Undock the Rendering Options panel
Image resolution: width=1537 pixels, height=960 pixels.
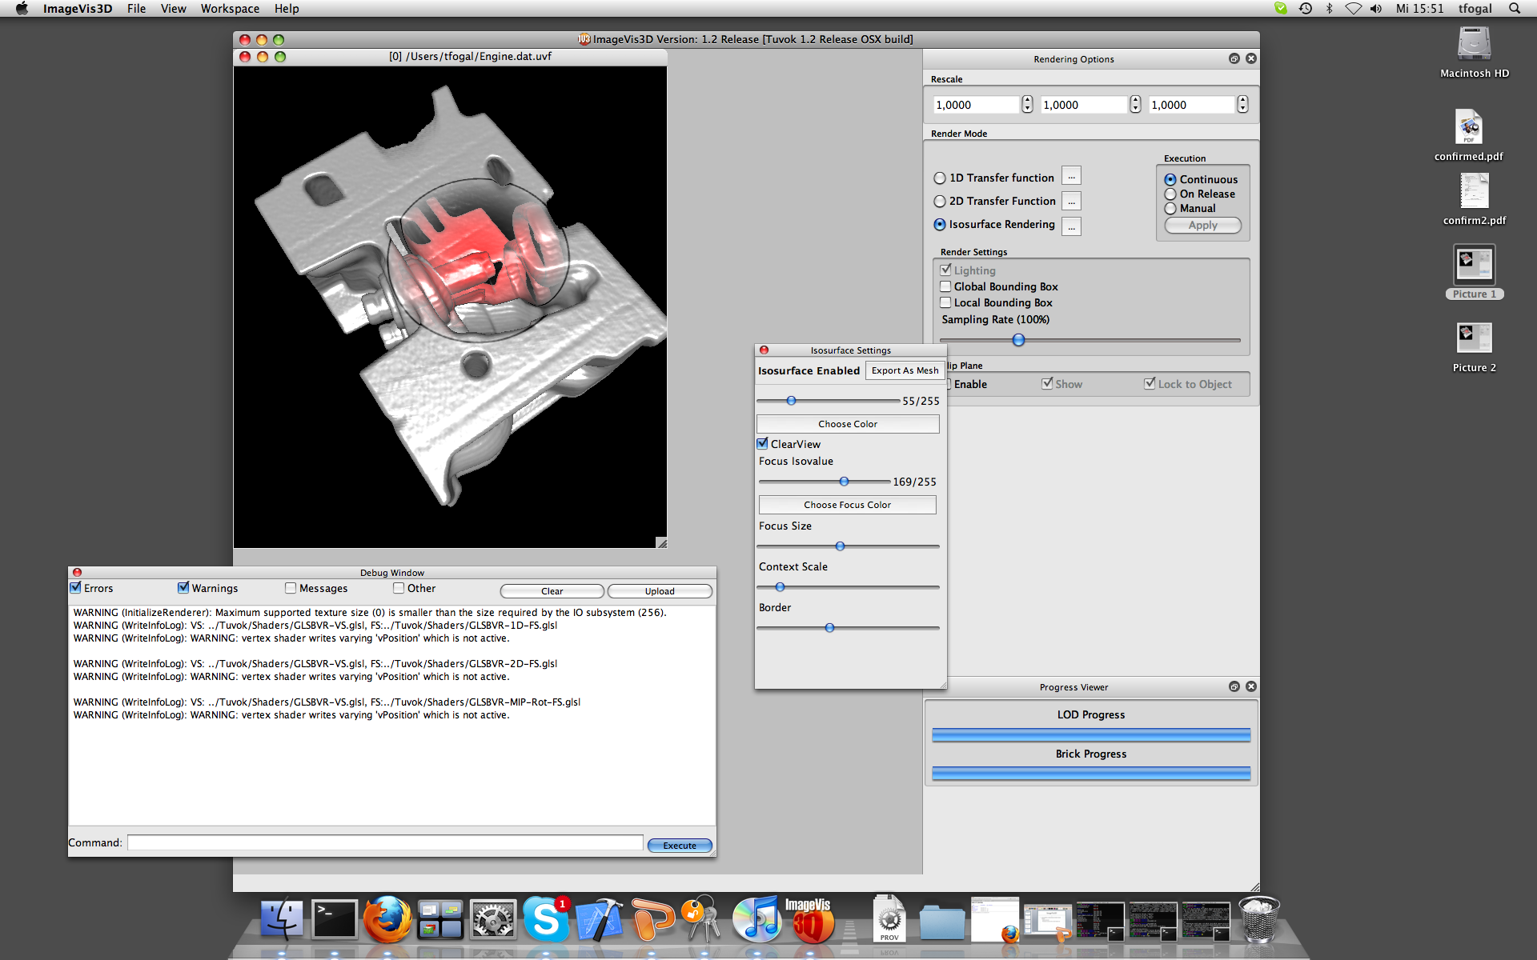pos(1234,58)
